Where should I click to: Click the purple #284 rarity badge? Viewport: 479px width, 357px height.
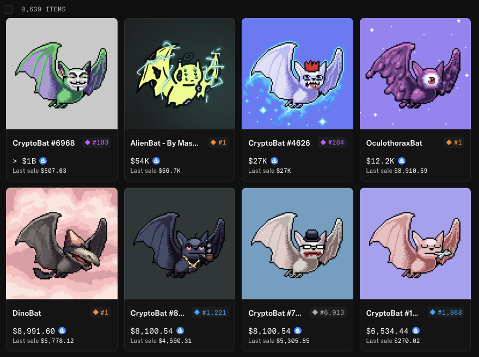click(333, 142)
